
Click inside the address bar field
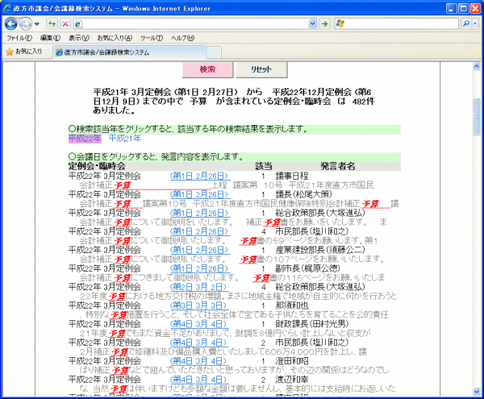click(x=195, y=23)
